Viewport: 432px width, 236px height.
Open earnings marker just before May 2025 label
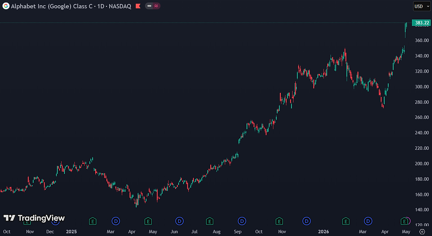point(148,221)
